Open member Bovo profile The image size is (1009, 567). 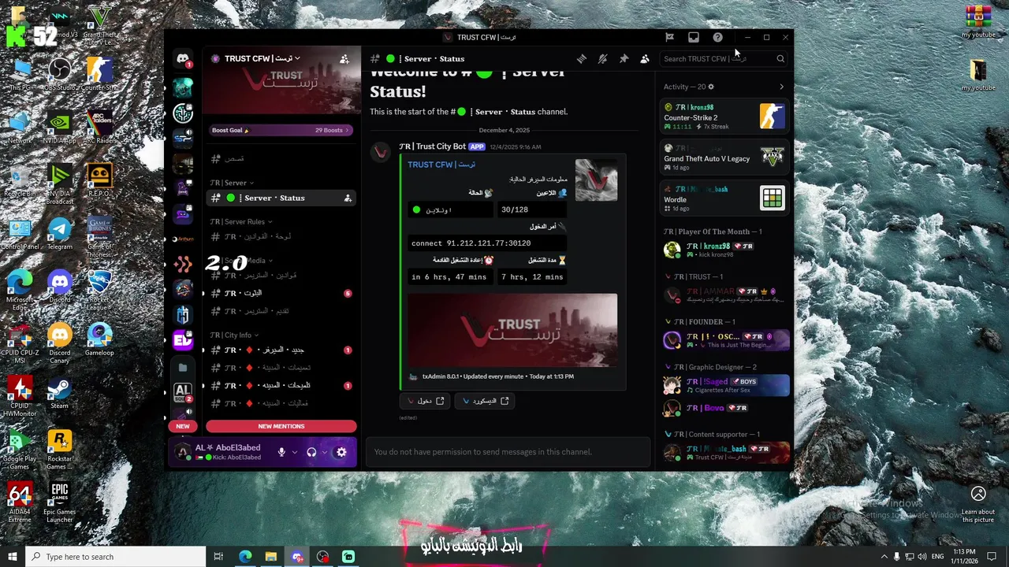[725, 408]
